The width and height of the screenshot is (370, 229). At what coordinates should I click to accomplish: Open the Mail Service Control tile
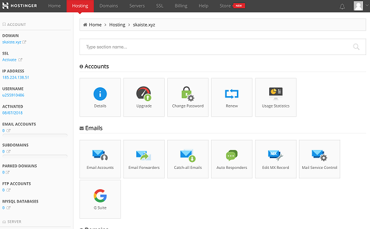coord(319,159)
